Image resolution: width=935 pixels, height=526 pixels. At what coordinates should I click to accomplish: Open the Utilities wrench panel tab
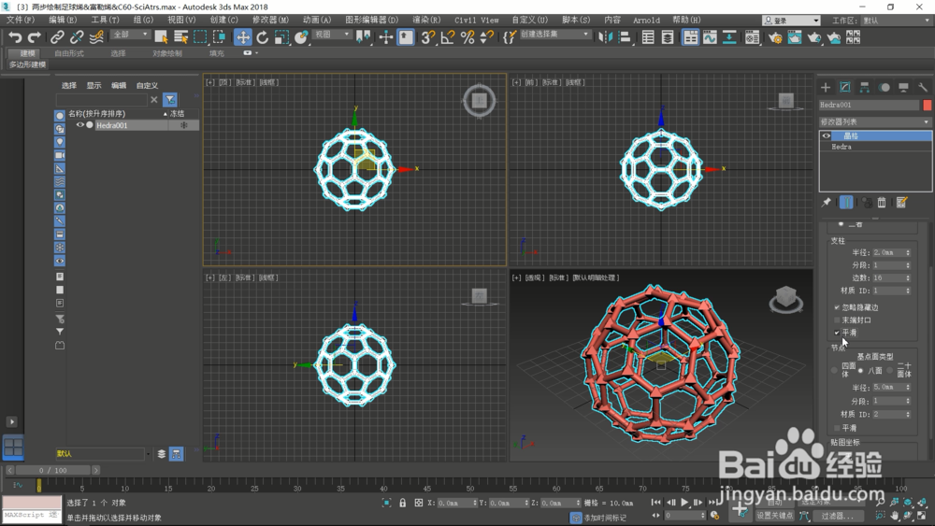coord(923,88)
